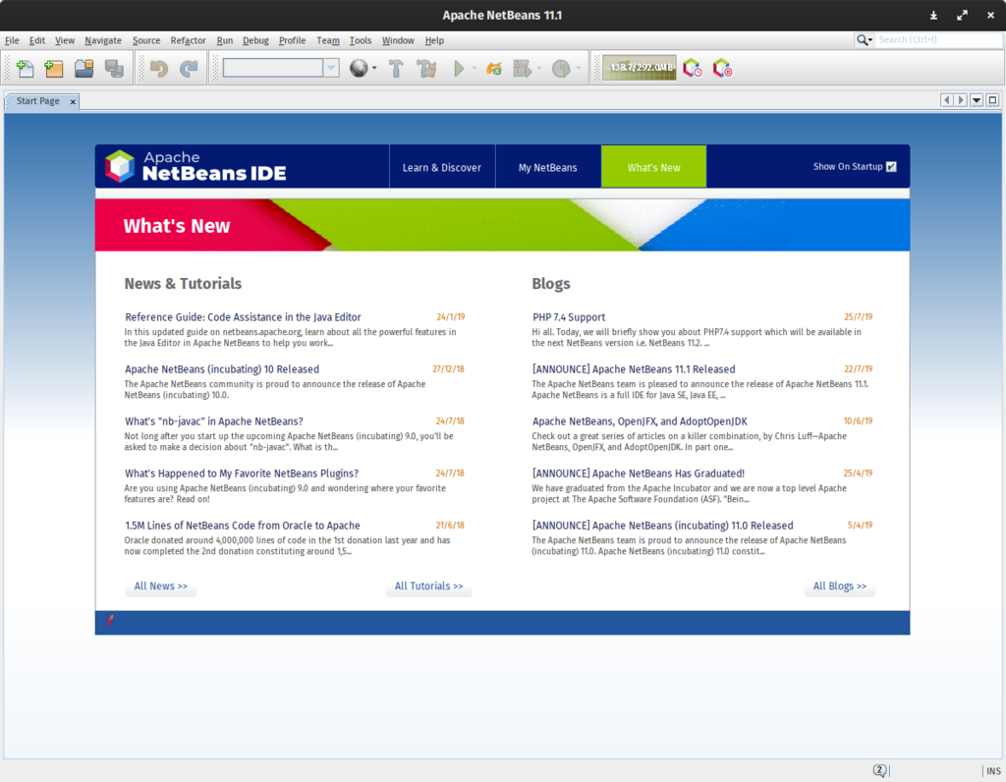Screen dimensions: 1006x782
Task: Click the Apache feather icon in footer
Action: coord(110,620)
